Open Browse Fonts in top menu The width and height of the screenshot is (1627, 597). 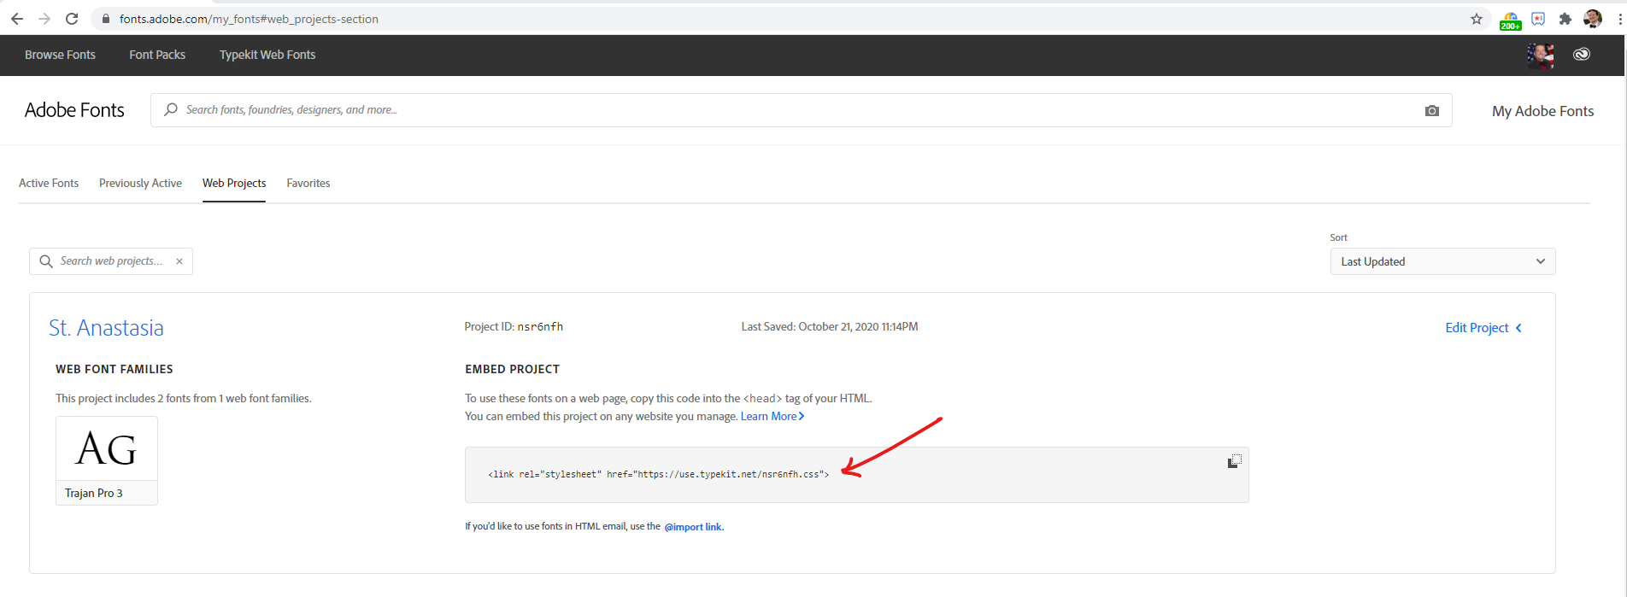pyautogui.click(x=60, y=55)
